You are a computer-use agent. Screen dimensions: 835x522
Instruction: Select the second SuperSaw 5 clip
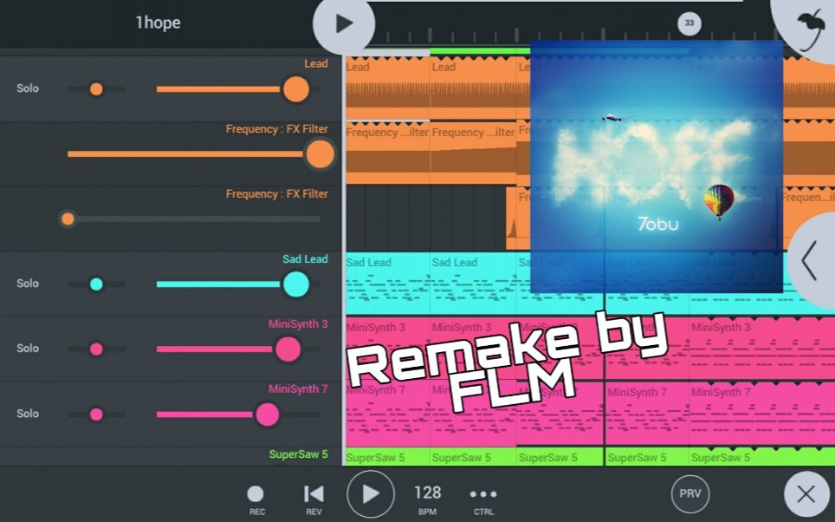click(x=473, y=457)
